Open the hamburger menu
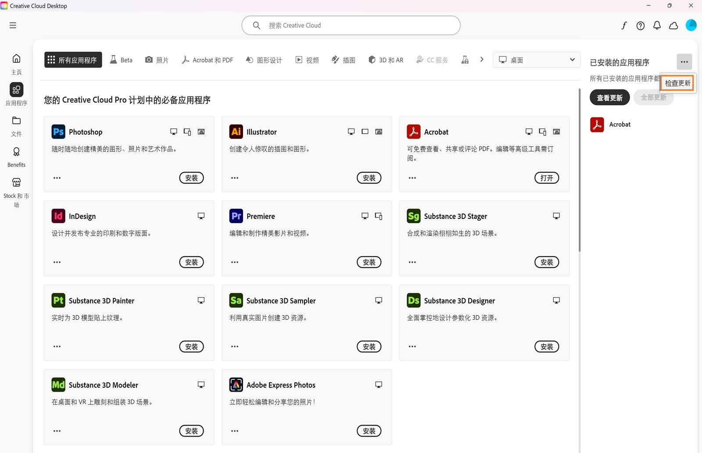 click(13, 25)
